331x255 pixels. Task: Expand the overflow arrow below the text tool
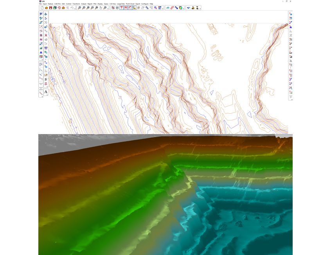pyautogui.click(x=47, y=95)
